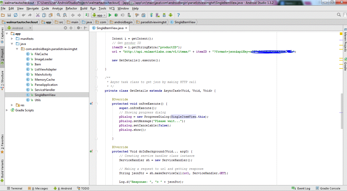Toggle the Captures tool window tab
Image resolution: width=347 pixels, height=191 pixels.
click(2, 35)
